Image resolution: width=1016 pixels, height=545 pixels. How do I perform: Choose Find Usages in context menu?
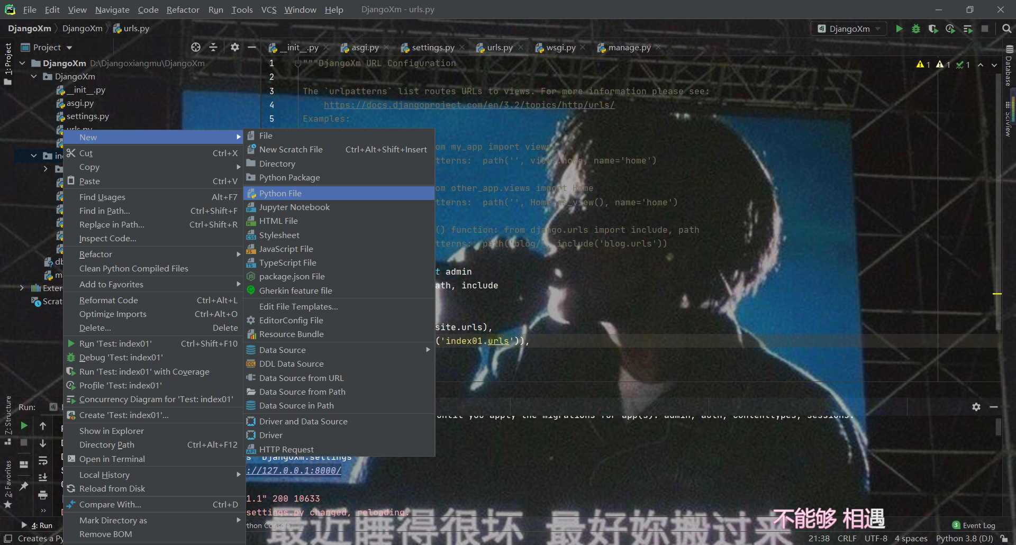pyautogui.click(x=153, y=197)
